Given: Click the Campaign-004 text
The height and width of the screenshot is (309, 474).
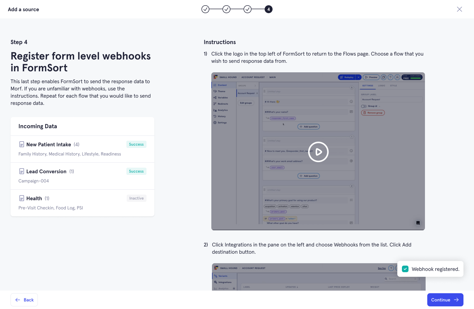Looking at the screenshot, I should pos(34,181).
